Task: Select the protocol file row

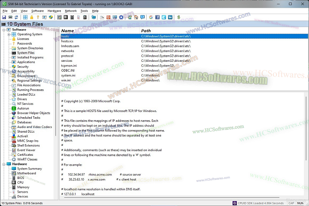Action: point(184,56)
